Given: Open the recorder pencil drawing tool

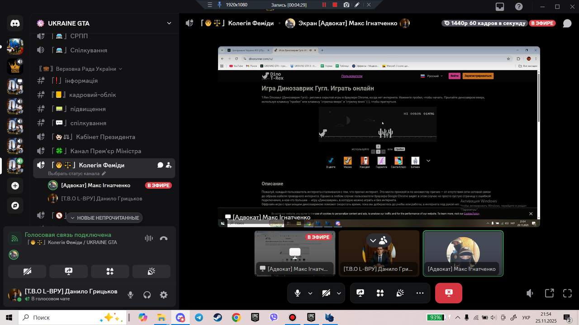Looking at the screenshot, I should click(357, 5).
